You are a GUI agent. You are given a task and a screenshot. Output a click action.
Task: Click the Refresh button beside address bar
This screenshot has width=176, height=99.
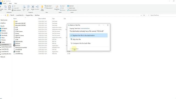[x=144, y=15]
